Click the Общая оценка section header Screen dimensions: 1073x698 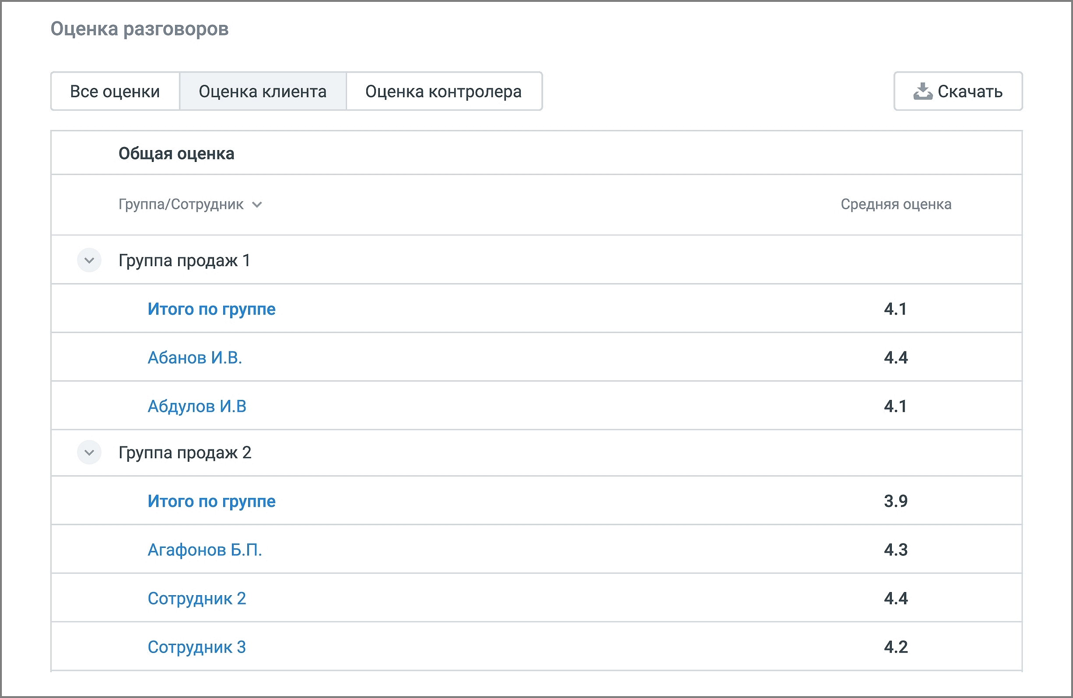click(176, 154)
